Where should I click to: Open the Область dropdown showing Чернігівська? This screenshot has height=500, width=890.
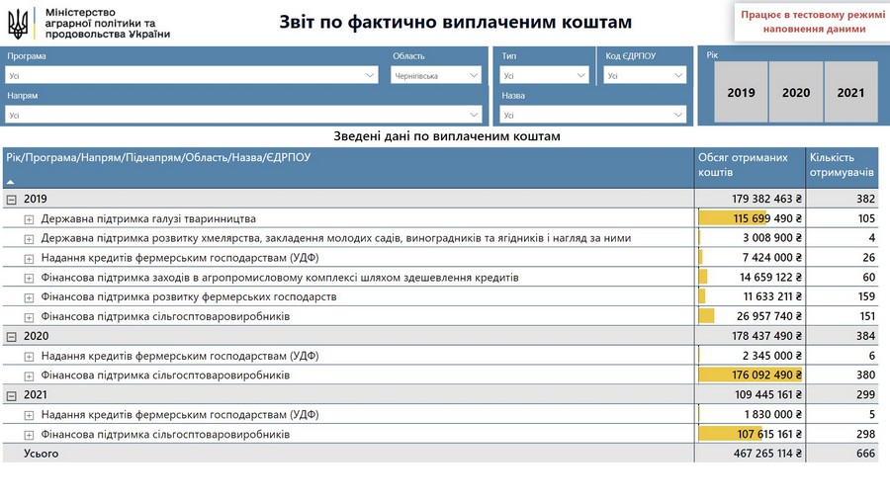436,75
